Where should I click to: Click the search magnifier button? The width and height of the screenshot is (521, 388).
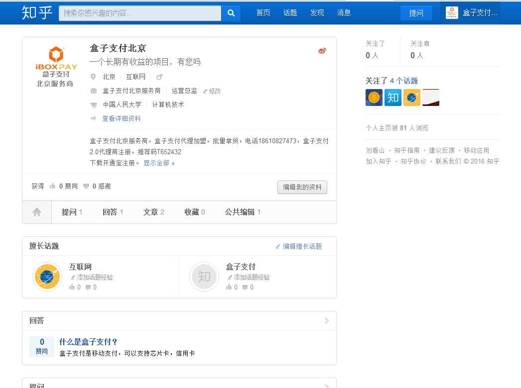point(231,13)
